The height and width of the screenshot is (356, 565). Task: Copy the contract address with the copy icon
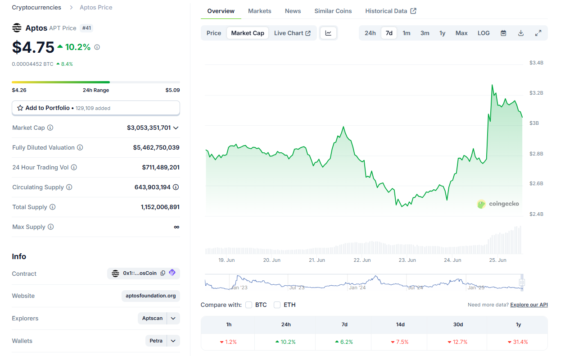(x=163, y=273)
